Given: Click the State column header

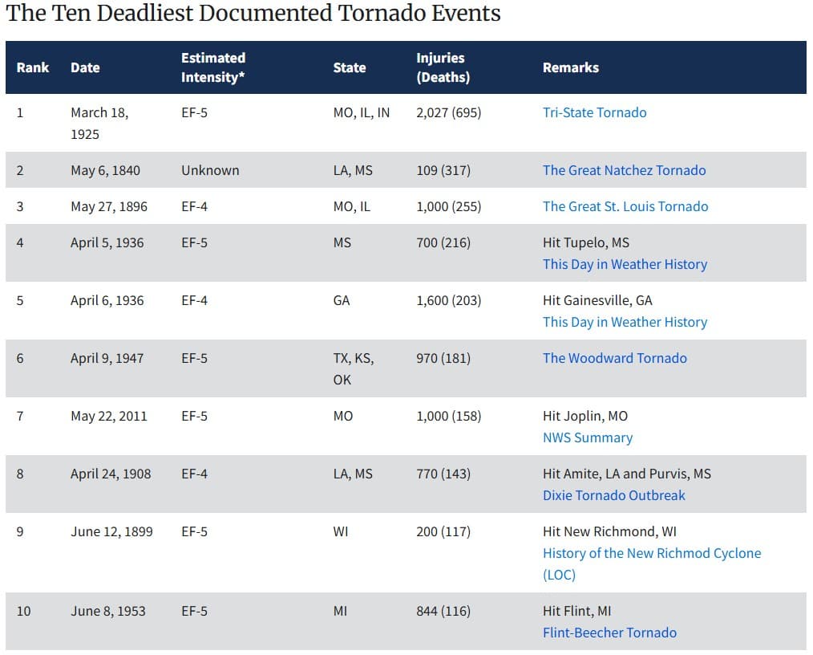Looking at the screenshot, I should point(349,67).
